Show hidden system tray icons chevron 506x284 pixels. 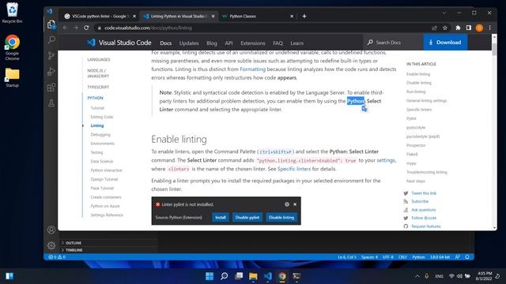coord(417,276)
